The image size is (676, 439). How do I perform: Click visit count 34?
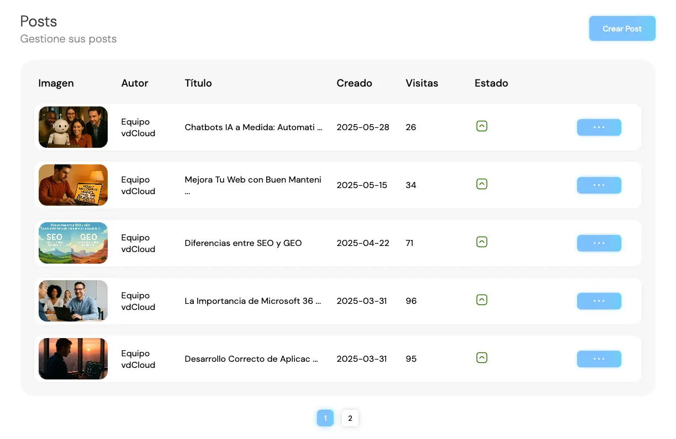[x=411, y=185]
